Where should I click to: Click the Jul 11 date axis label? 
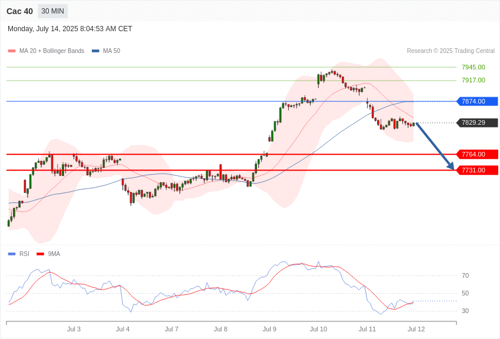(x=367, y=329)
